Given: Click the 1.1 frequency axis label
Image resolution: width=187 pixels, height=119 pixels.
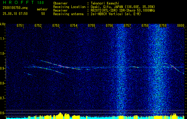Looking at the screenshot, I should tap(2, 39).
